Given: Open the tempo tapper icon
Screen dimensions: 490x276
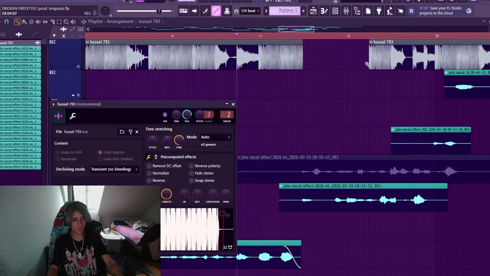Looking at the screenshot, I should coord(389,11).
